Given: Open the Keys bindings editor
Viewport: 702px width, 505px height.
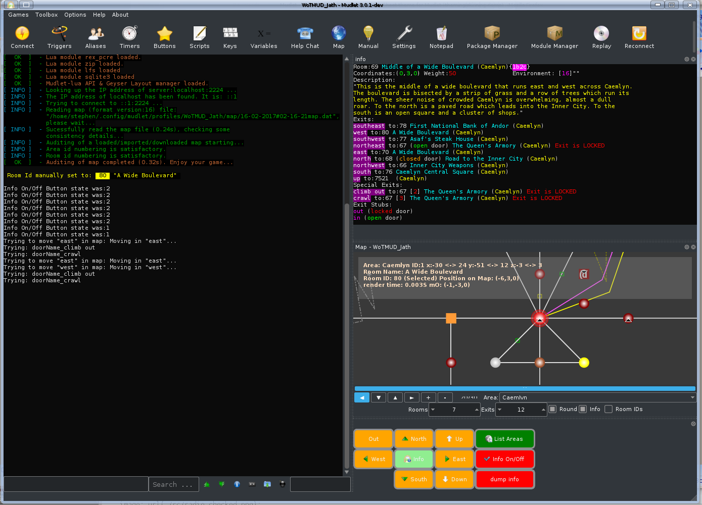Looking at the screenshot, I should click(x=230, y=38).
